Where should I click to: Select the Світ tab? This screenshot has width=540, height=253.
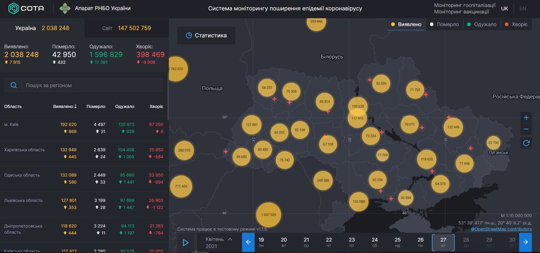click(127, 28)
